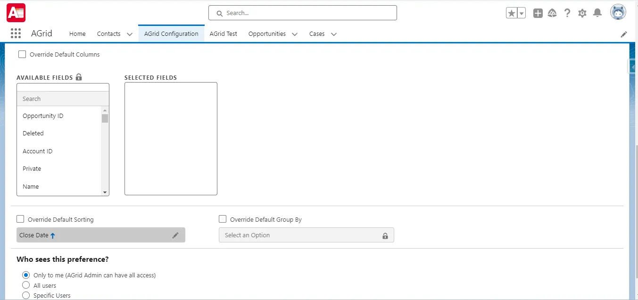Switch to the AGrid Test tab

(x=223, y=33)
